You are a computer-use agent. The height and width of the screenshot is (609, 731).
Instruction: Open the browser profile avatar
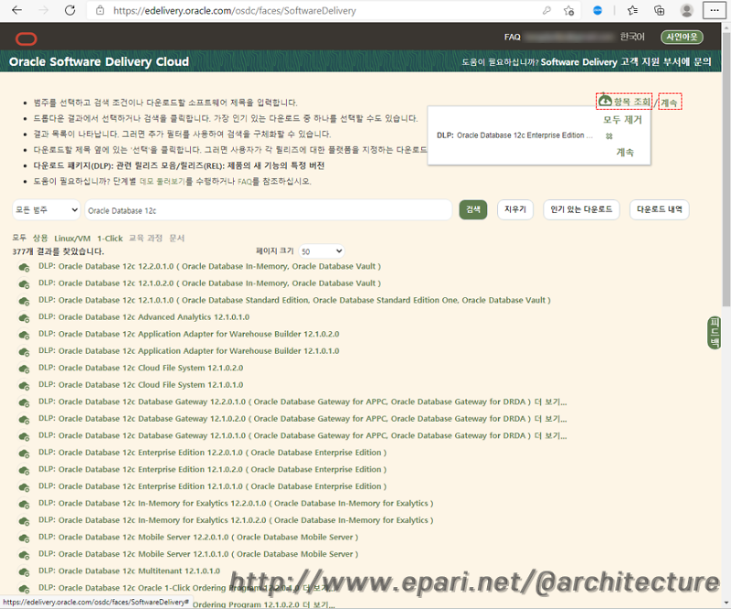(687, 10)
